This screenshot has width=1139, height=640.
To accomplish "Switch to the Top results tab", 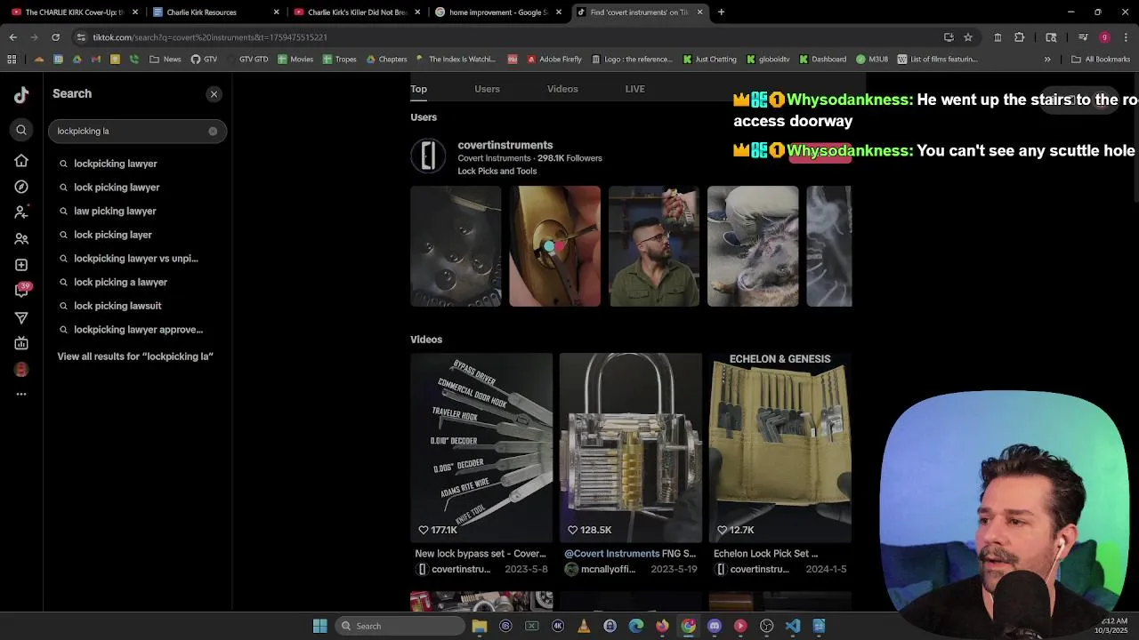I will tap(418, 89).
